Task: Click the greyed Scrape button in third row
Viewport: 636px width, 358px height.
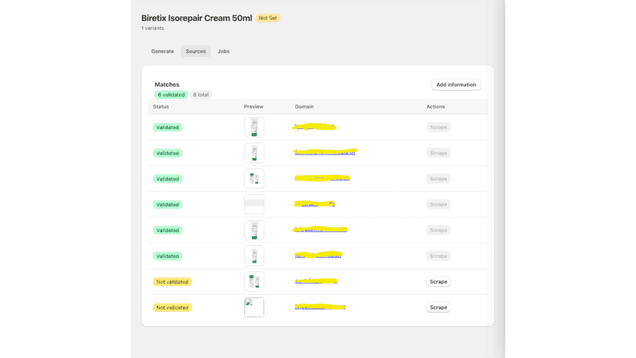Action: click(439, 178)
